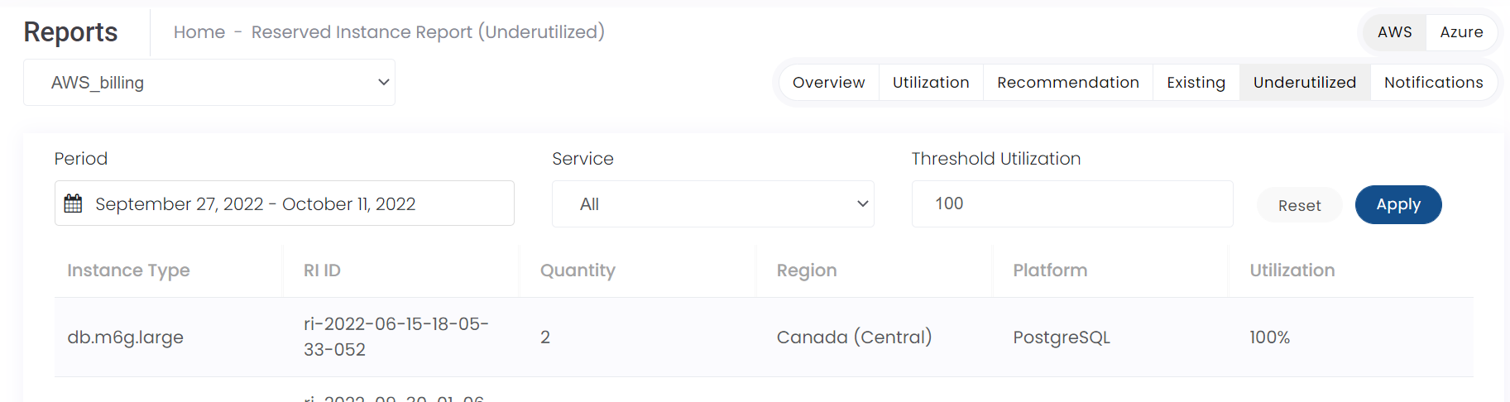Click the calendar icon in Period field
Viewport: 1510px width, 402px height.
click(x=74, y=203)
